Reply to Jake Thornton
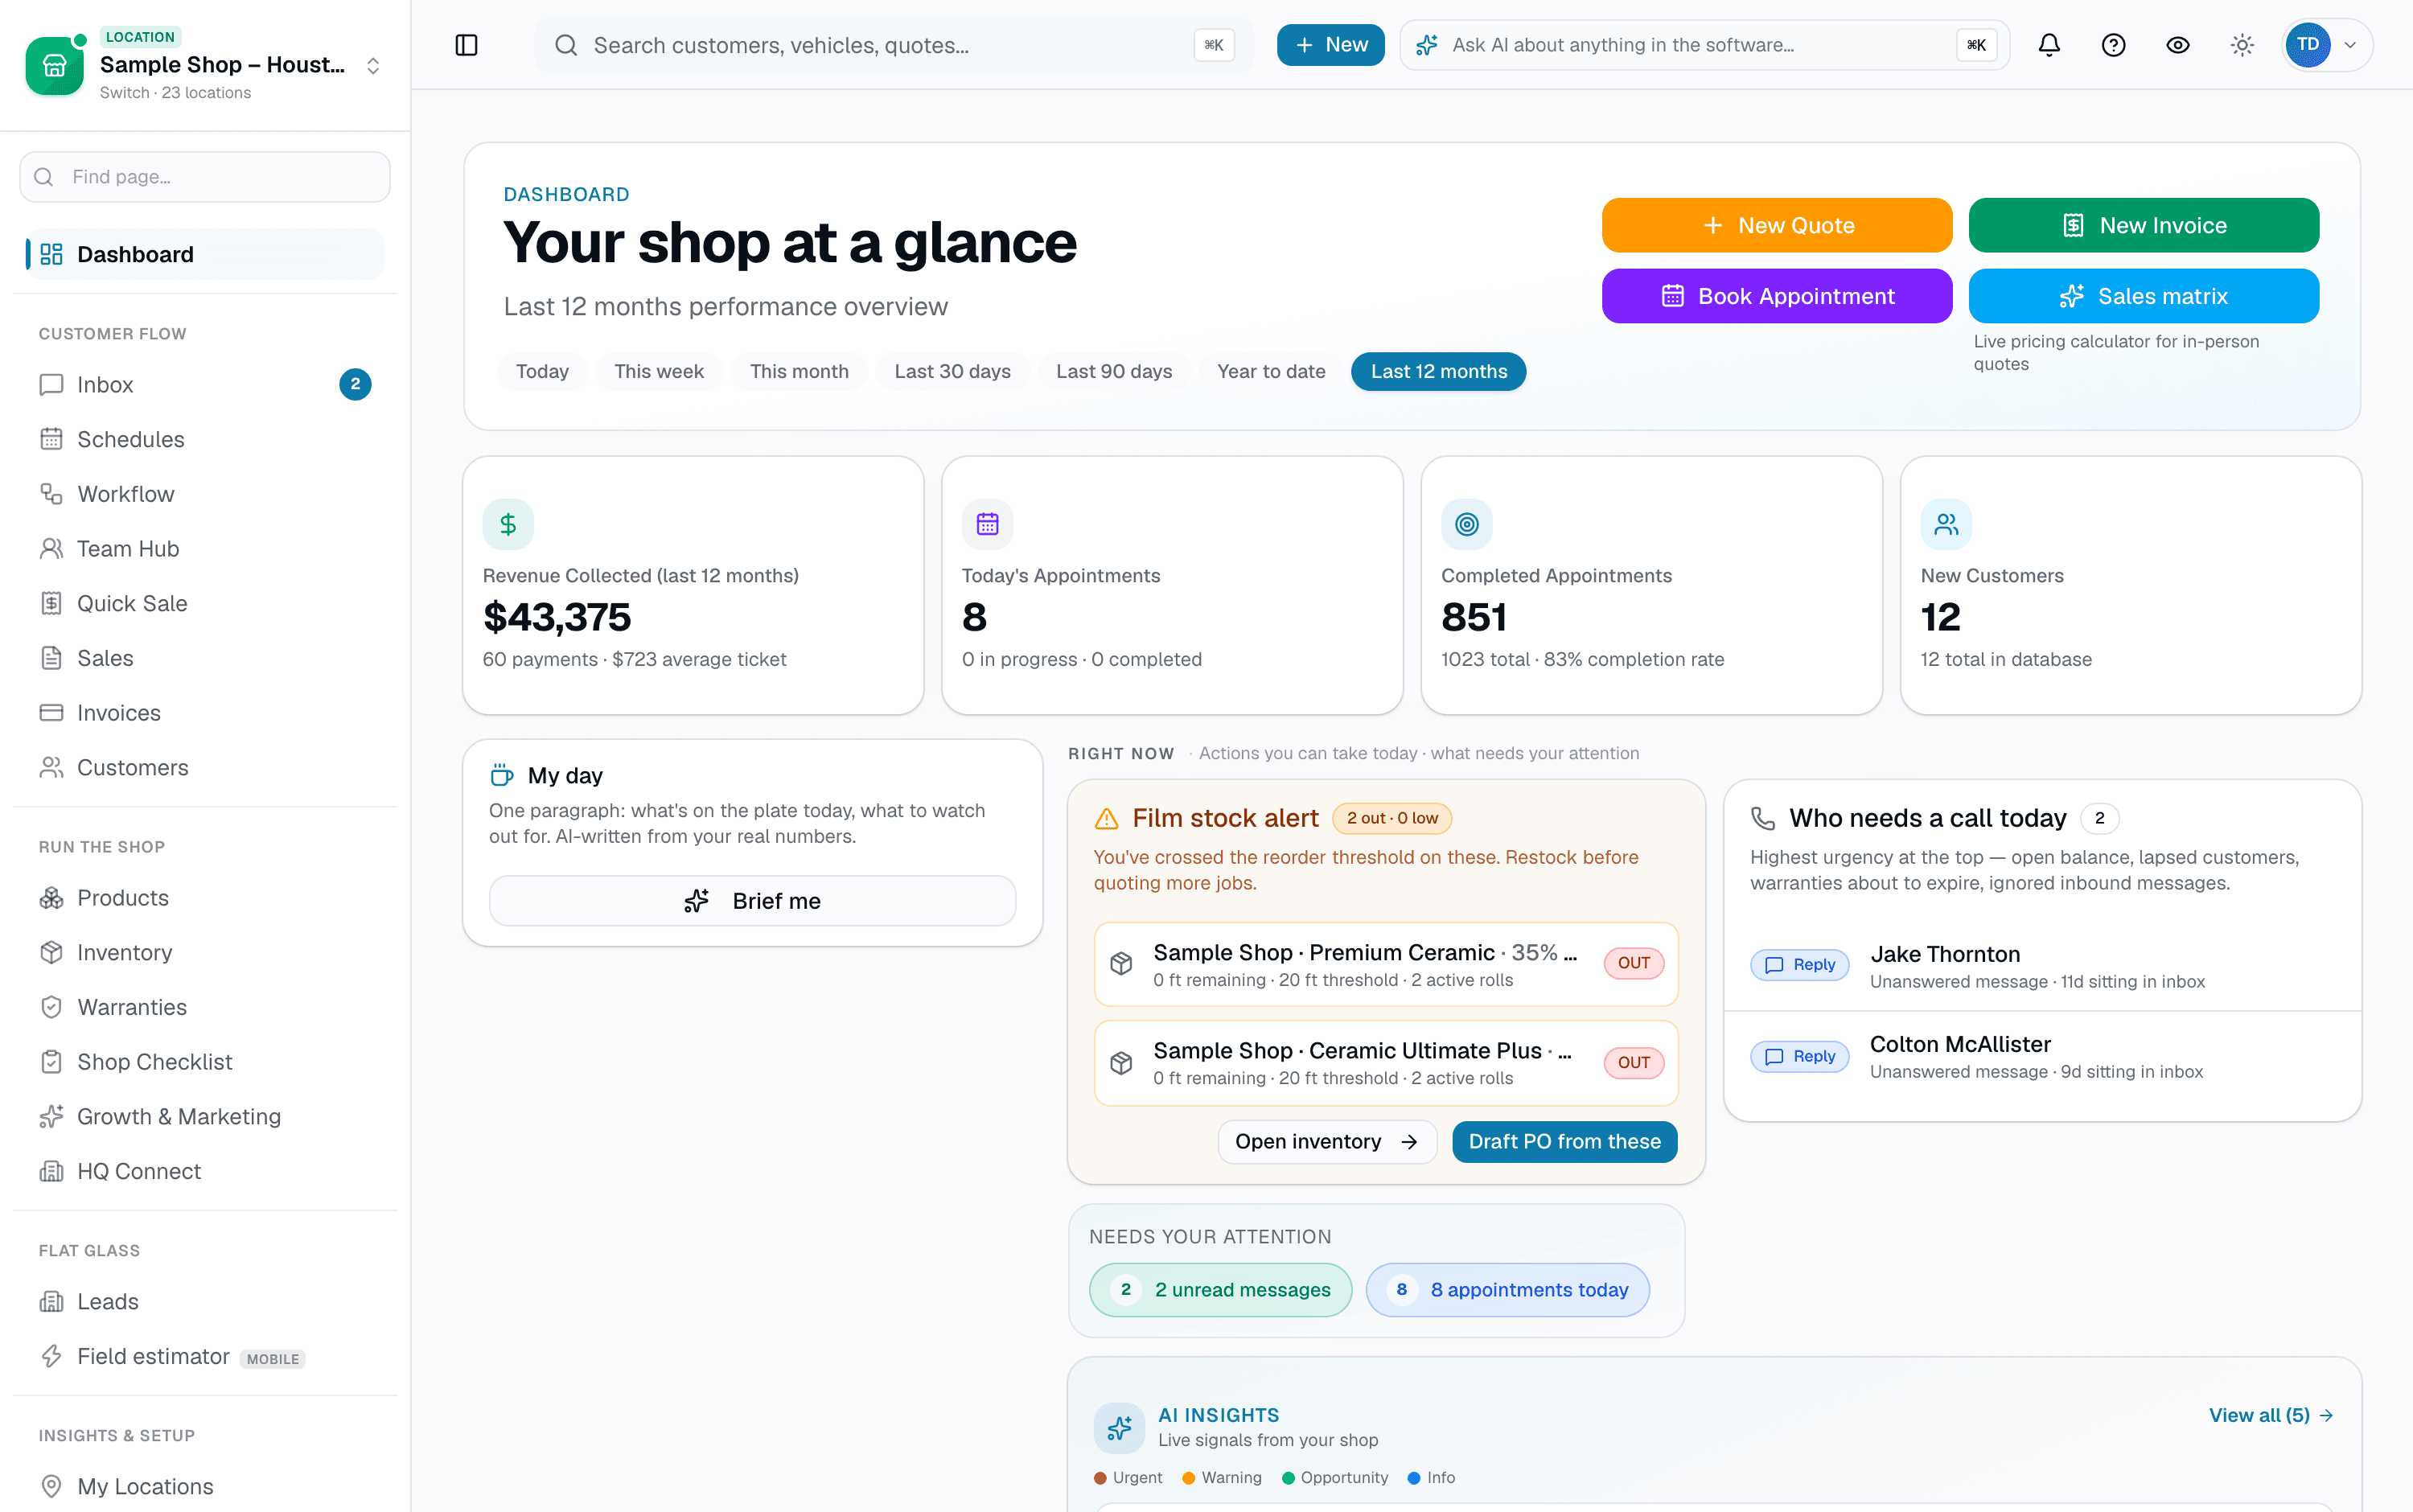This screenshot has height=1512, width=2413. click(1799, 965)
